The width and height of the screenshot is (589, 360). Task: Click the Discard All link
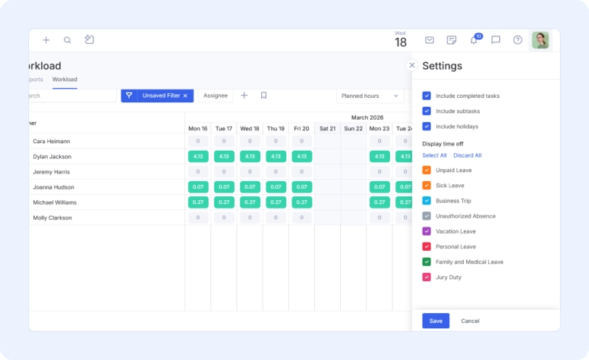[468, 155]
